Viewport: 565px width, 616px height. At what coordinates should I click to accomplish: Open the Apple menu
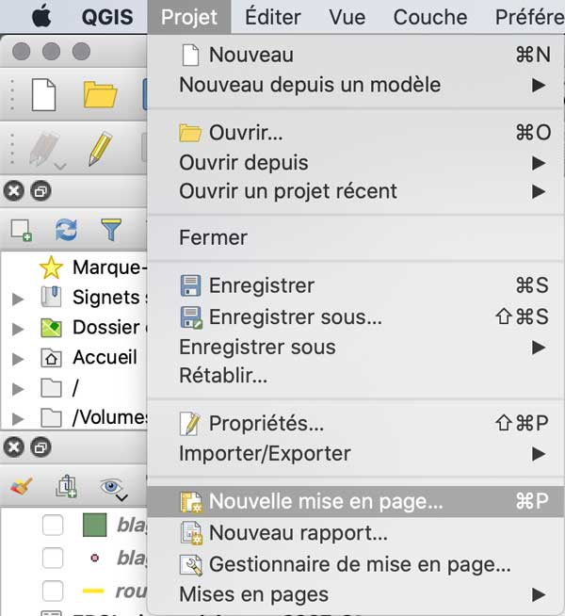tap(41, 17)
